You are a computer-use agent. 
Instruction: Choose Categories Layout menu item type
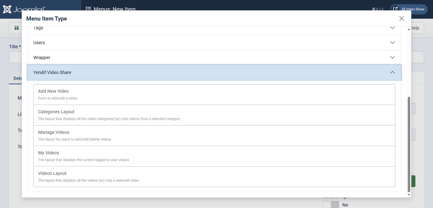(x=214, y=115)
